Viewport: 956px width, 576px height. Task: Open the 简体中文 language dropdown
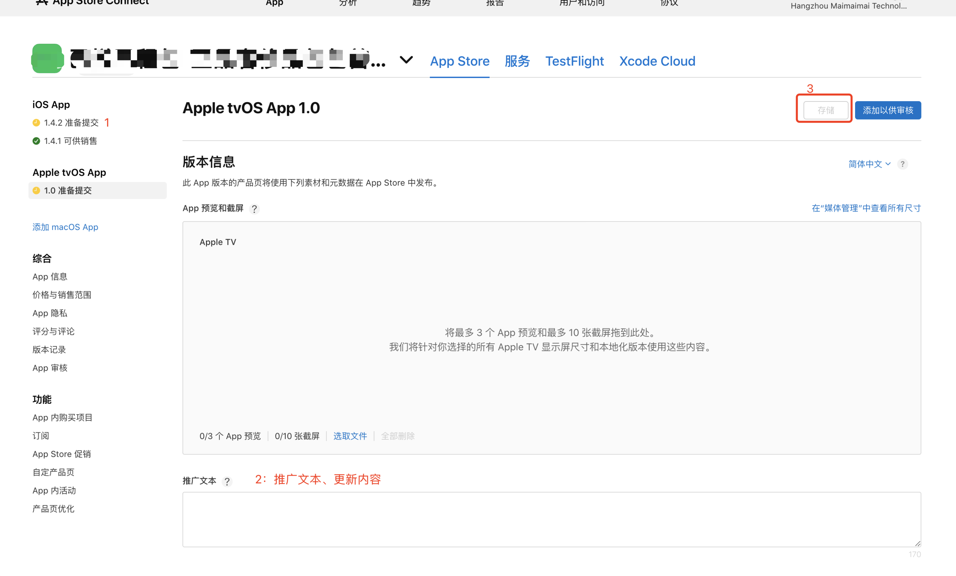point(869,164)
